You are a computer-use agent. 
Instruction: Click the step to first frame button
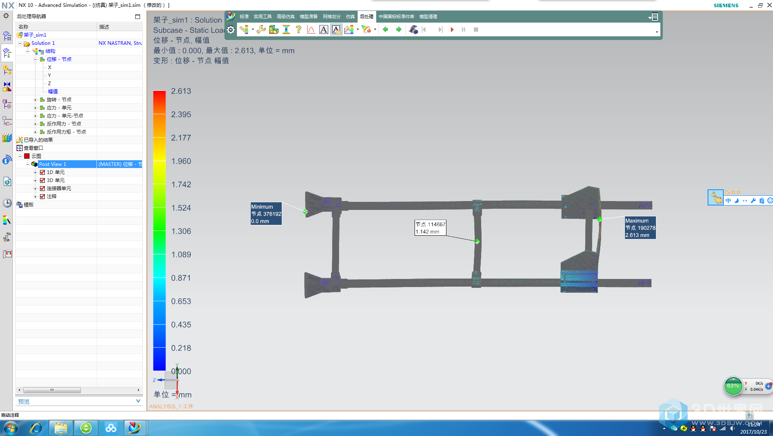point(424,29)
